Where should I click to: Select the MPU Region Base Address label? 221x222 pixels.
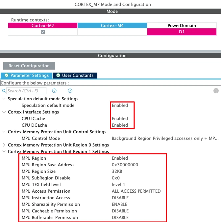click(48, 165)
